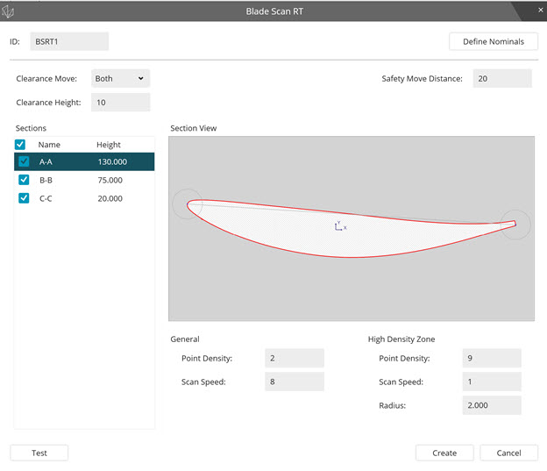Uncheck the A-A section checkbox
The width and height of the screenshot is (547, 471).
pos(24,161)
